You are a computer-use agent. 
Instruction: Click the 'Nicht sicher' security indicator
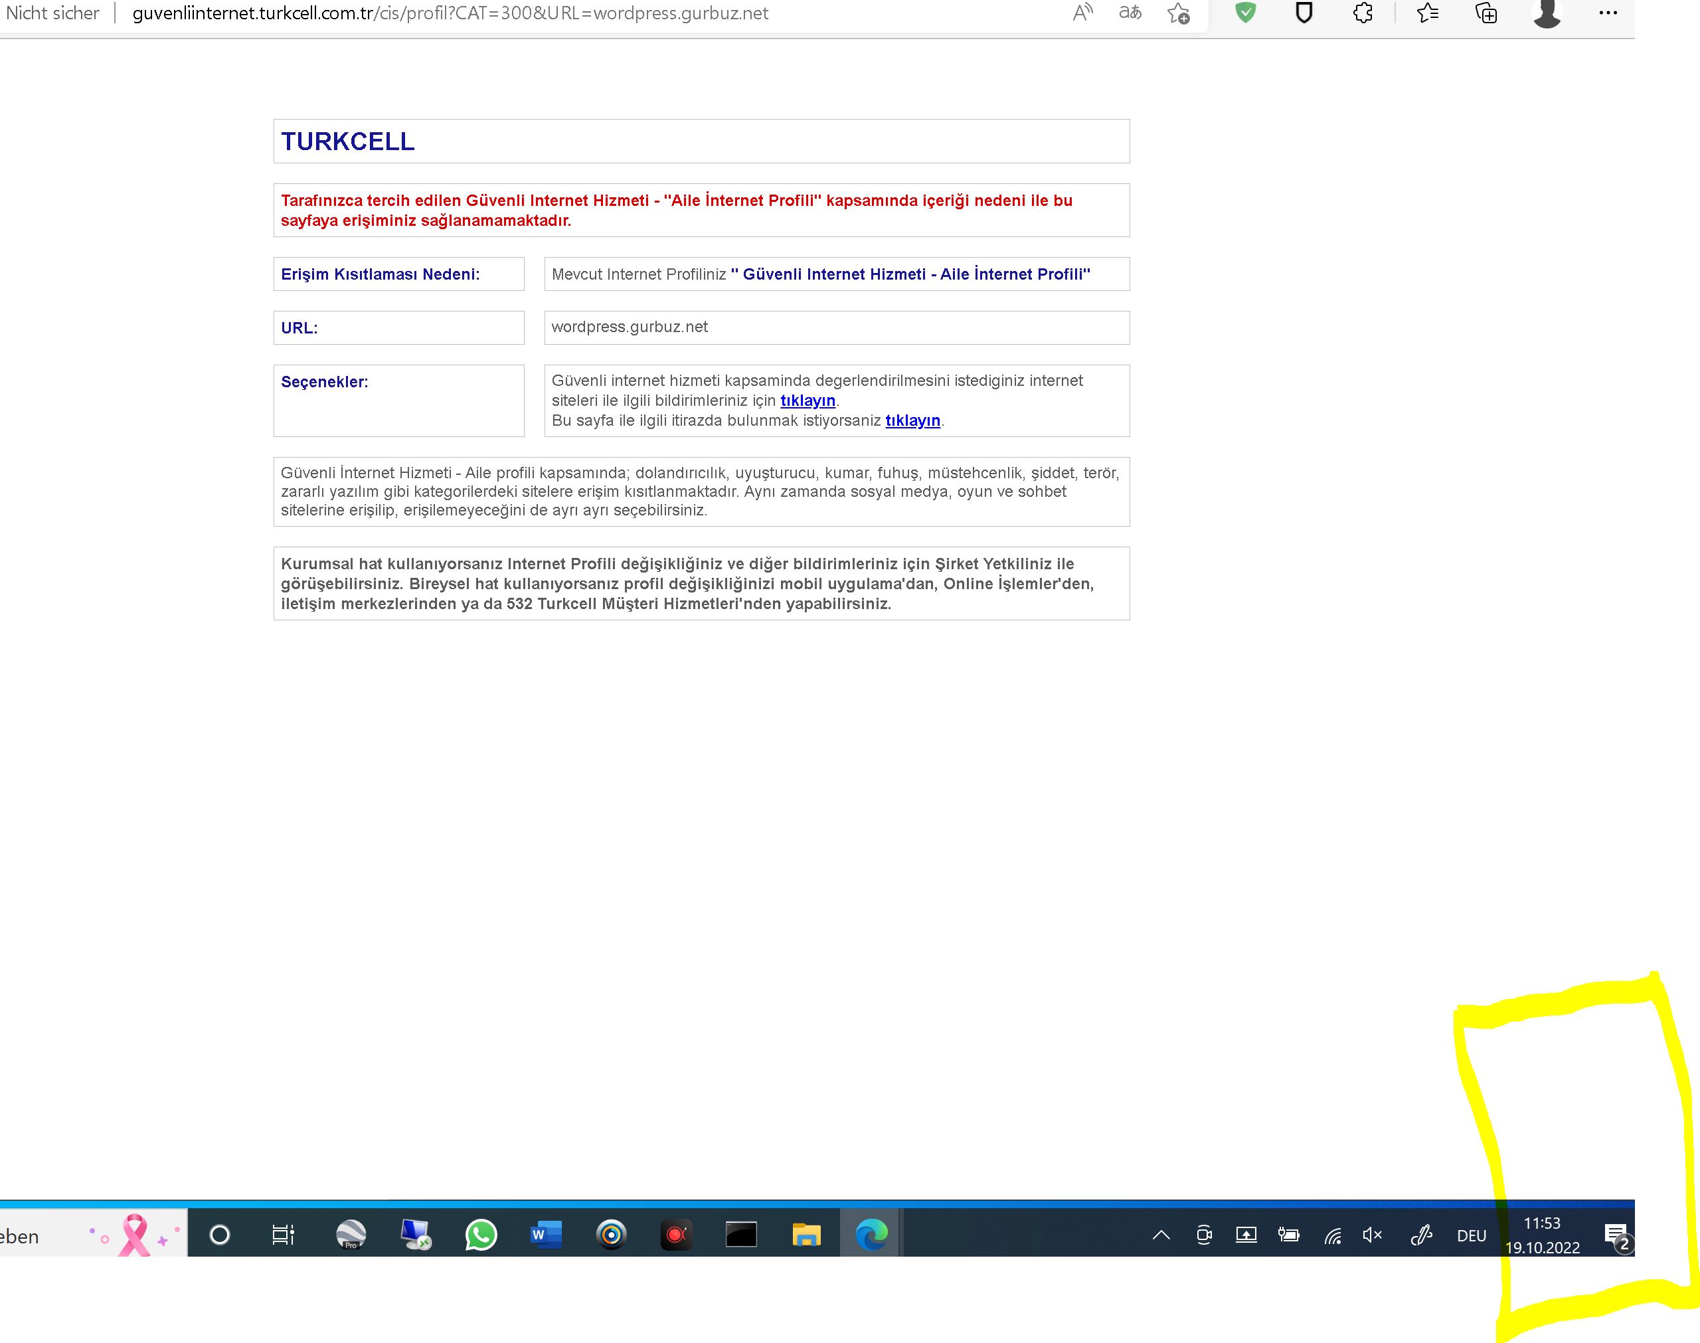[x=52, y=13]
